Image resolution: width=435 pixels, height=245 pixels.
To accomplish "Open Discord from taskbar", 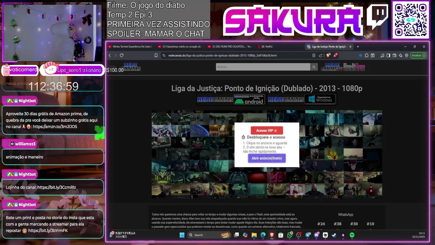I will pyautogui.click(x=317, y=235).
